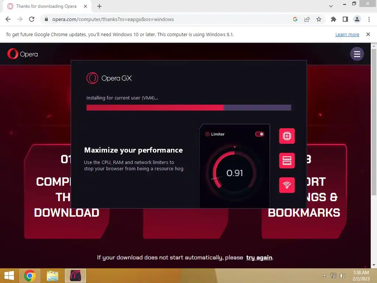377x283 pixels.
Task: Click the page vertical scrollbar
Action: pyautogui.click(x=374, y=122)
